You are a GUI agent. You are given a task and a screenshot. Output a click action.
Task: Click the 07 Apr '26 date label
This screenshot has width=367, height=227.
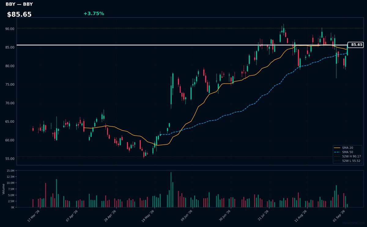[x=72, y=216]
